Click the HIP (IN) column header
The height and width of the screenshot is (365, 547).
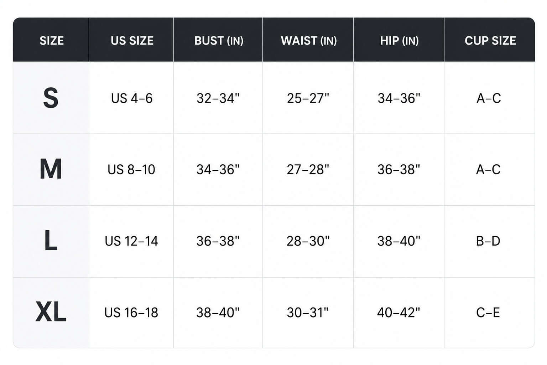[399, 40]
